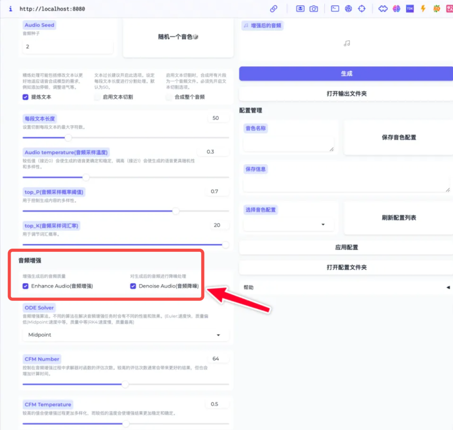Image resolution: width=453 pixels, height=430 pixels.
Task: Click the colorful brain extension icon
Action: pyautogui.click(x=396, y=9)
